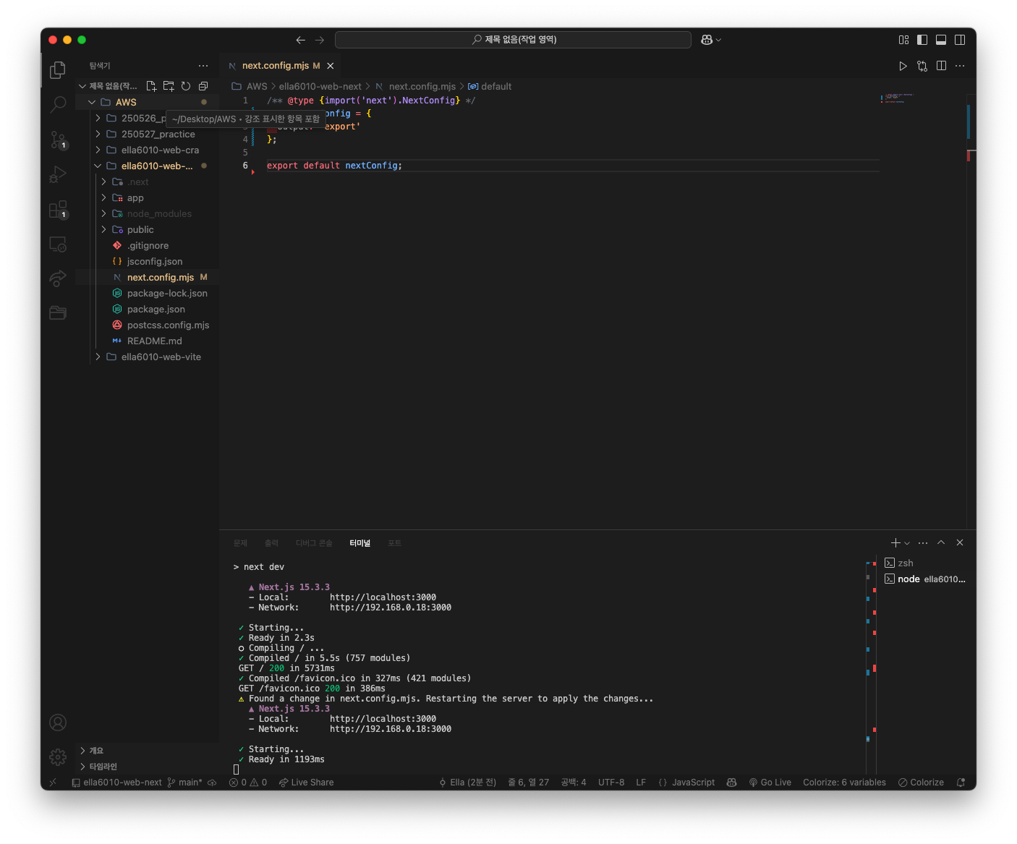Select next.config.mjs editor tab

coord(281,66)
